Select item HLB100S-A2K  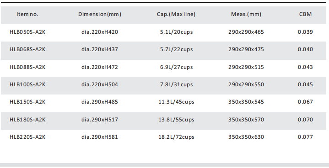[x=27, y=84]
